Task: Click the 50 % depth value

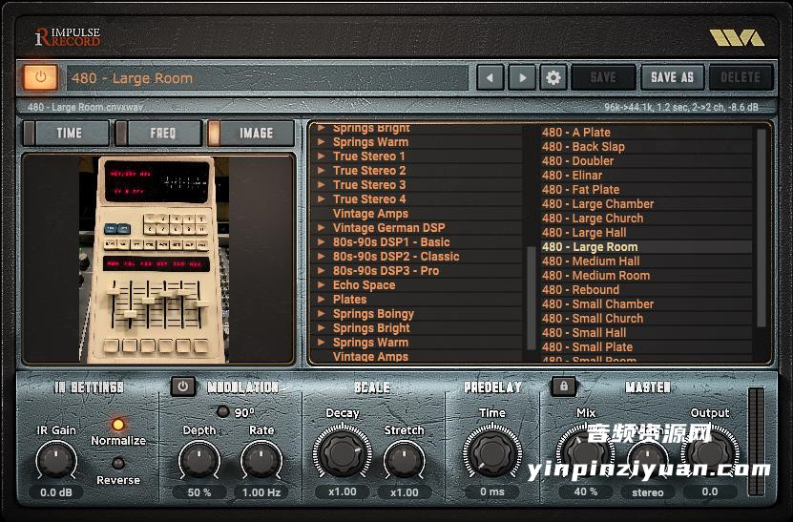Action: [x=199, y=492]
